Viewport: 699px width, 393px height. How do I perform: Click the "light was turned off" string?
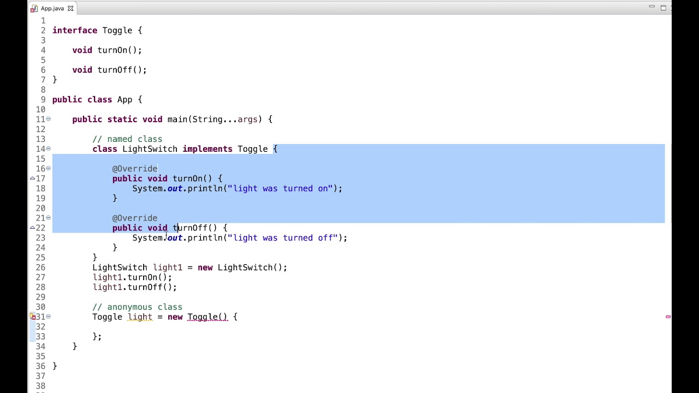pyautogui.click(x=283, y=238)
